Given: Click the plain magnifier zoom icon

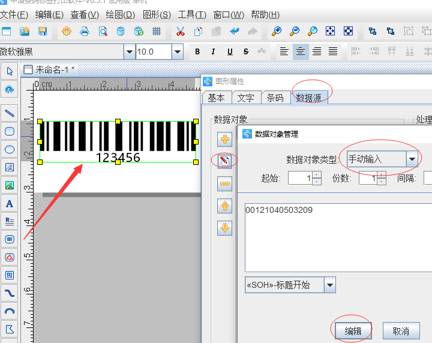Looking at the screenshot, I should pos(313,31).
